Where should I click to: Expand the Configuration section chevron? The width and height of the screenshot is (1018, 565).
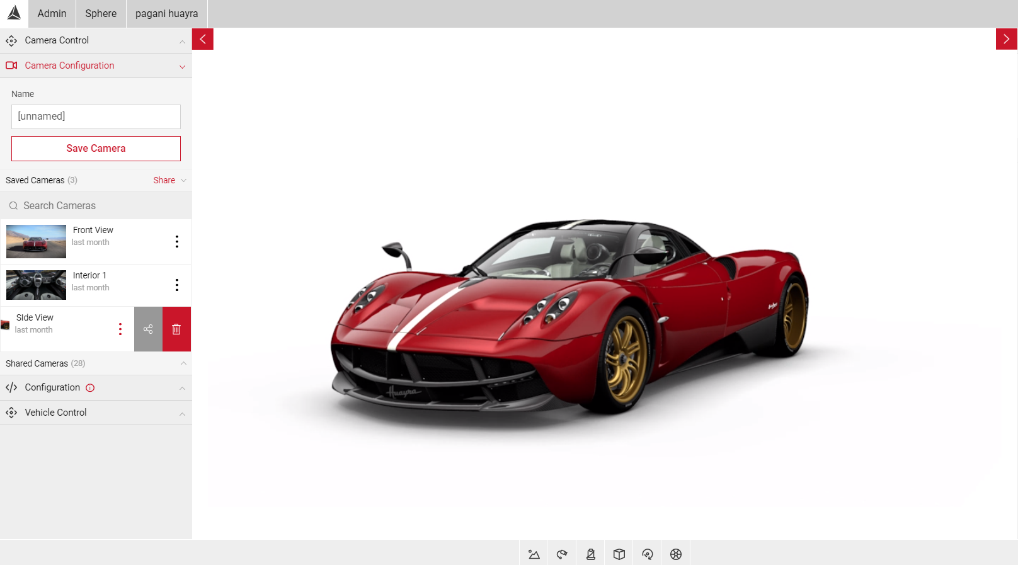[182, 389]
